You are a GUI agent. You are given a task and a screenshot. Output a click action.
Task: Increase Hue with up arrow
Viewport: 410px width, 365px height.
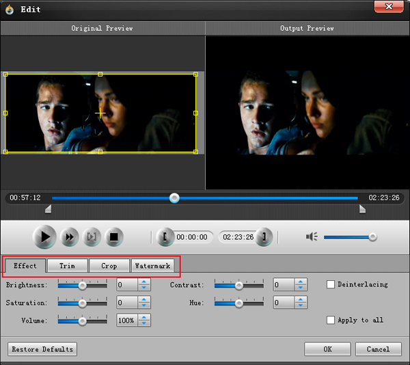[x=301, y=299]
